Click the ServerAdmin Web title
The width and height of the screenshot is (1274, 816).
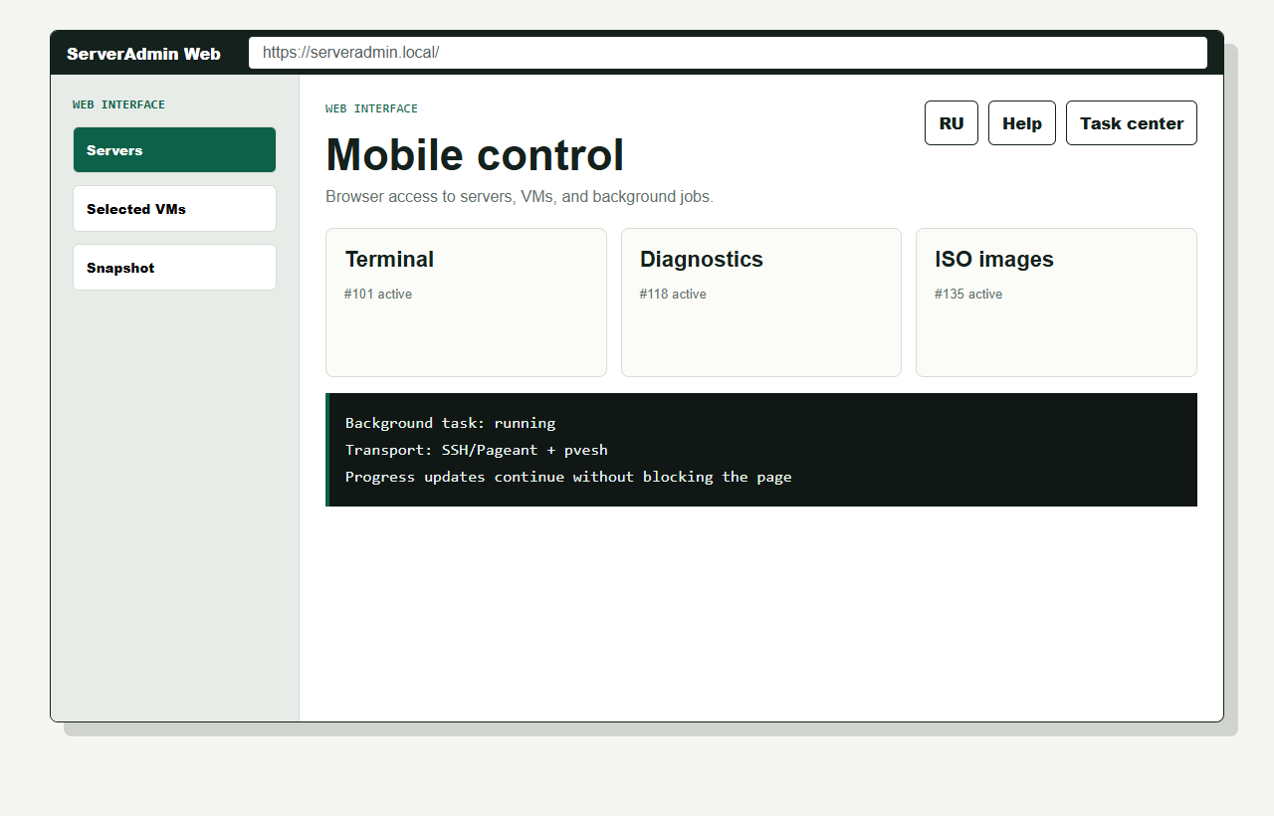coord(143,54)
